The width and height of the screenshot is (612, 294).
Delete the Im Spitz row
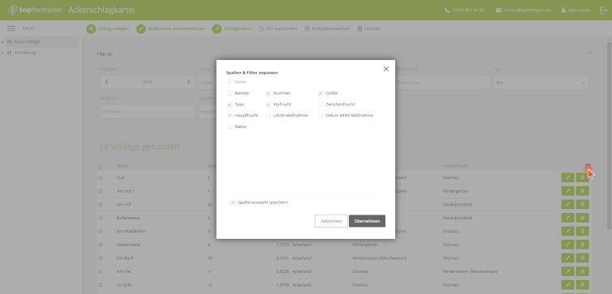tap(582, 284)
